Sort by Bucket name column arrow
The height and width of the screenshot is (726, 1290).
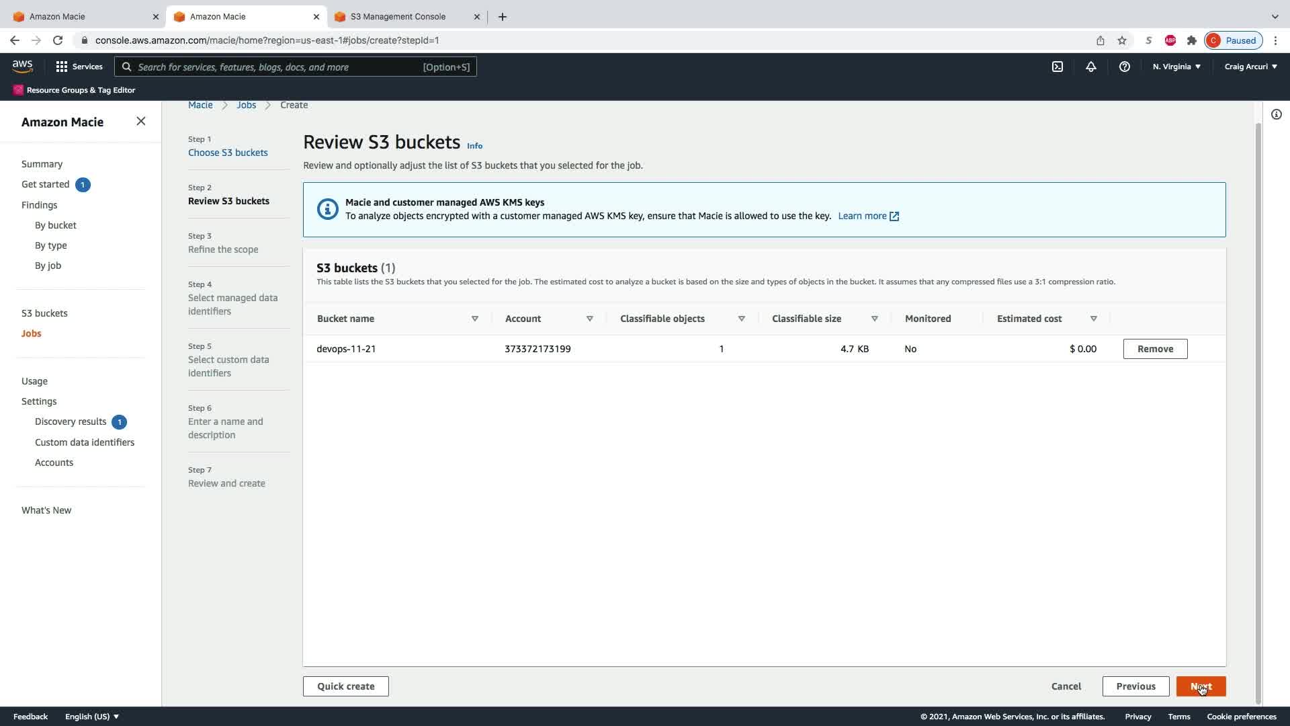click(475, 319)
